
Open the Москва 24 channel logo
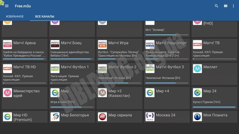(x=150, y=117)
